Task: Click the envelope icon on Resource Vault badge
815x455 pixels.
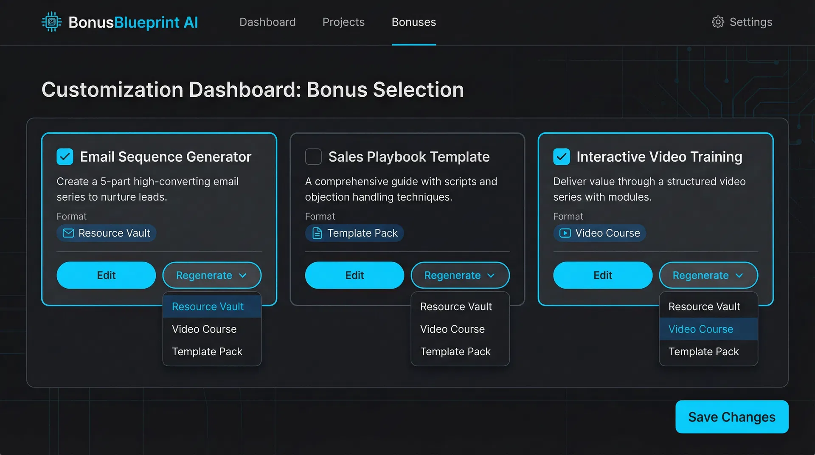Action: (x=67, y=233)
